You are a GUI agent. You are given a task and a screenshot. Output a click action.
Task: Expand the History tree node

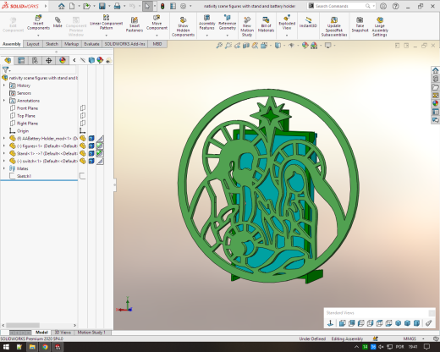click(x=4, y=85)
